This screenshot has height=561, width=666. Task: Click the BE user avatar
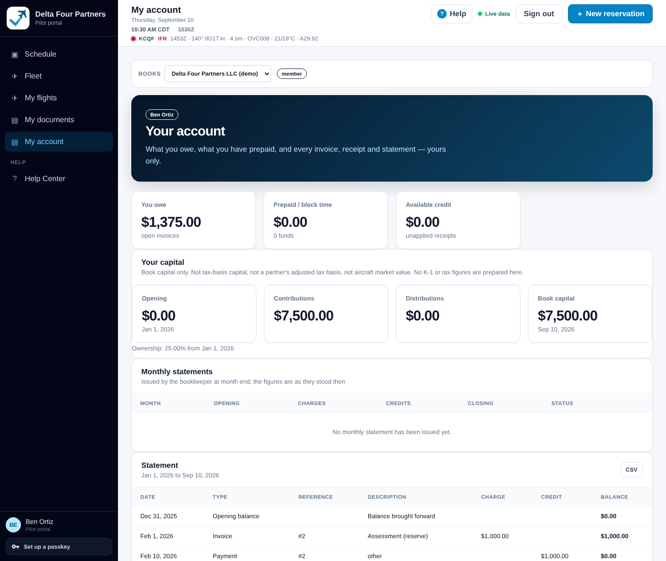click(13, 525)
